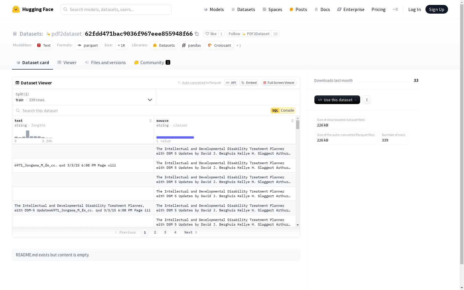Image resolution: width=464 pixels, height=290 pixels.
Task: Select the parquet format tag
Action: click(88, 45)
